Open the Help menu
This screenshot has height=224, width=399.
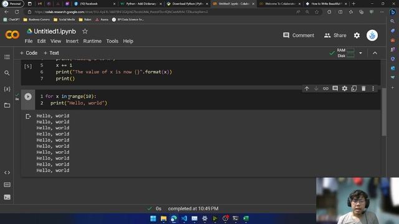(x=128, y=41)
